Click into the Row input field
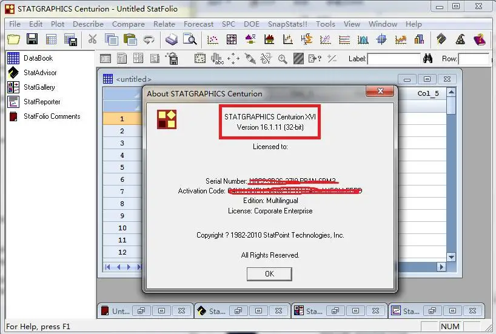496x334 pixels. pos(474,59)
